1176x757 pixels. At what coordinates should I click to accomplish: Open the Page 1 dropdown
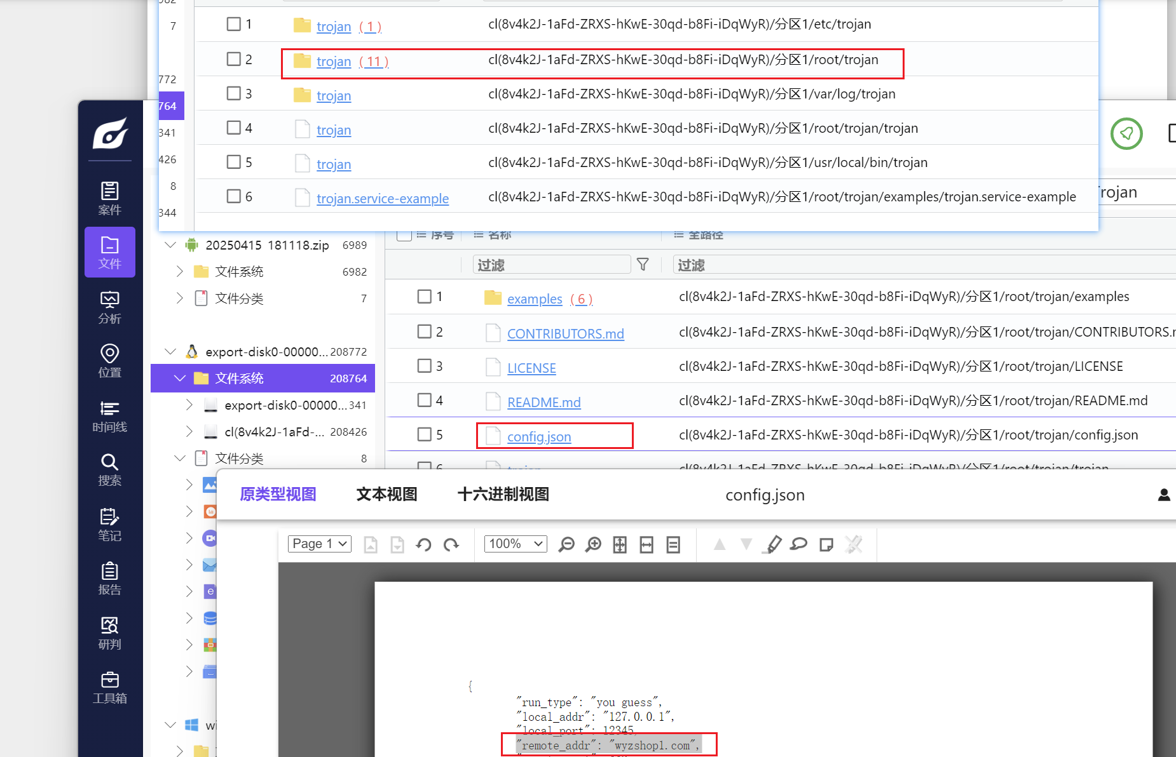tap(320, 544)
